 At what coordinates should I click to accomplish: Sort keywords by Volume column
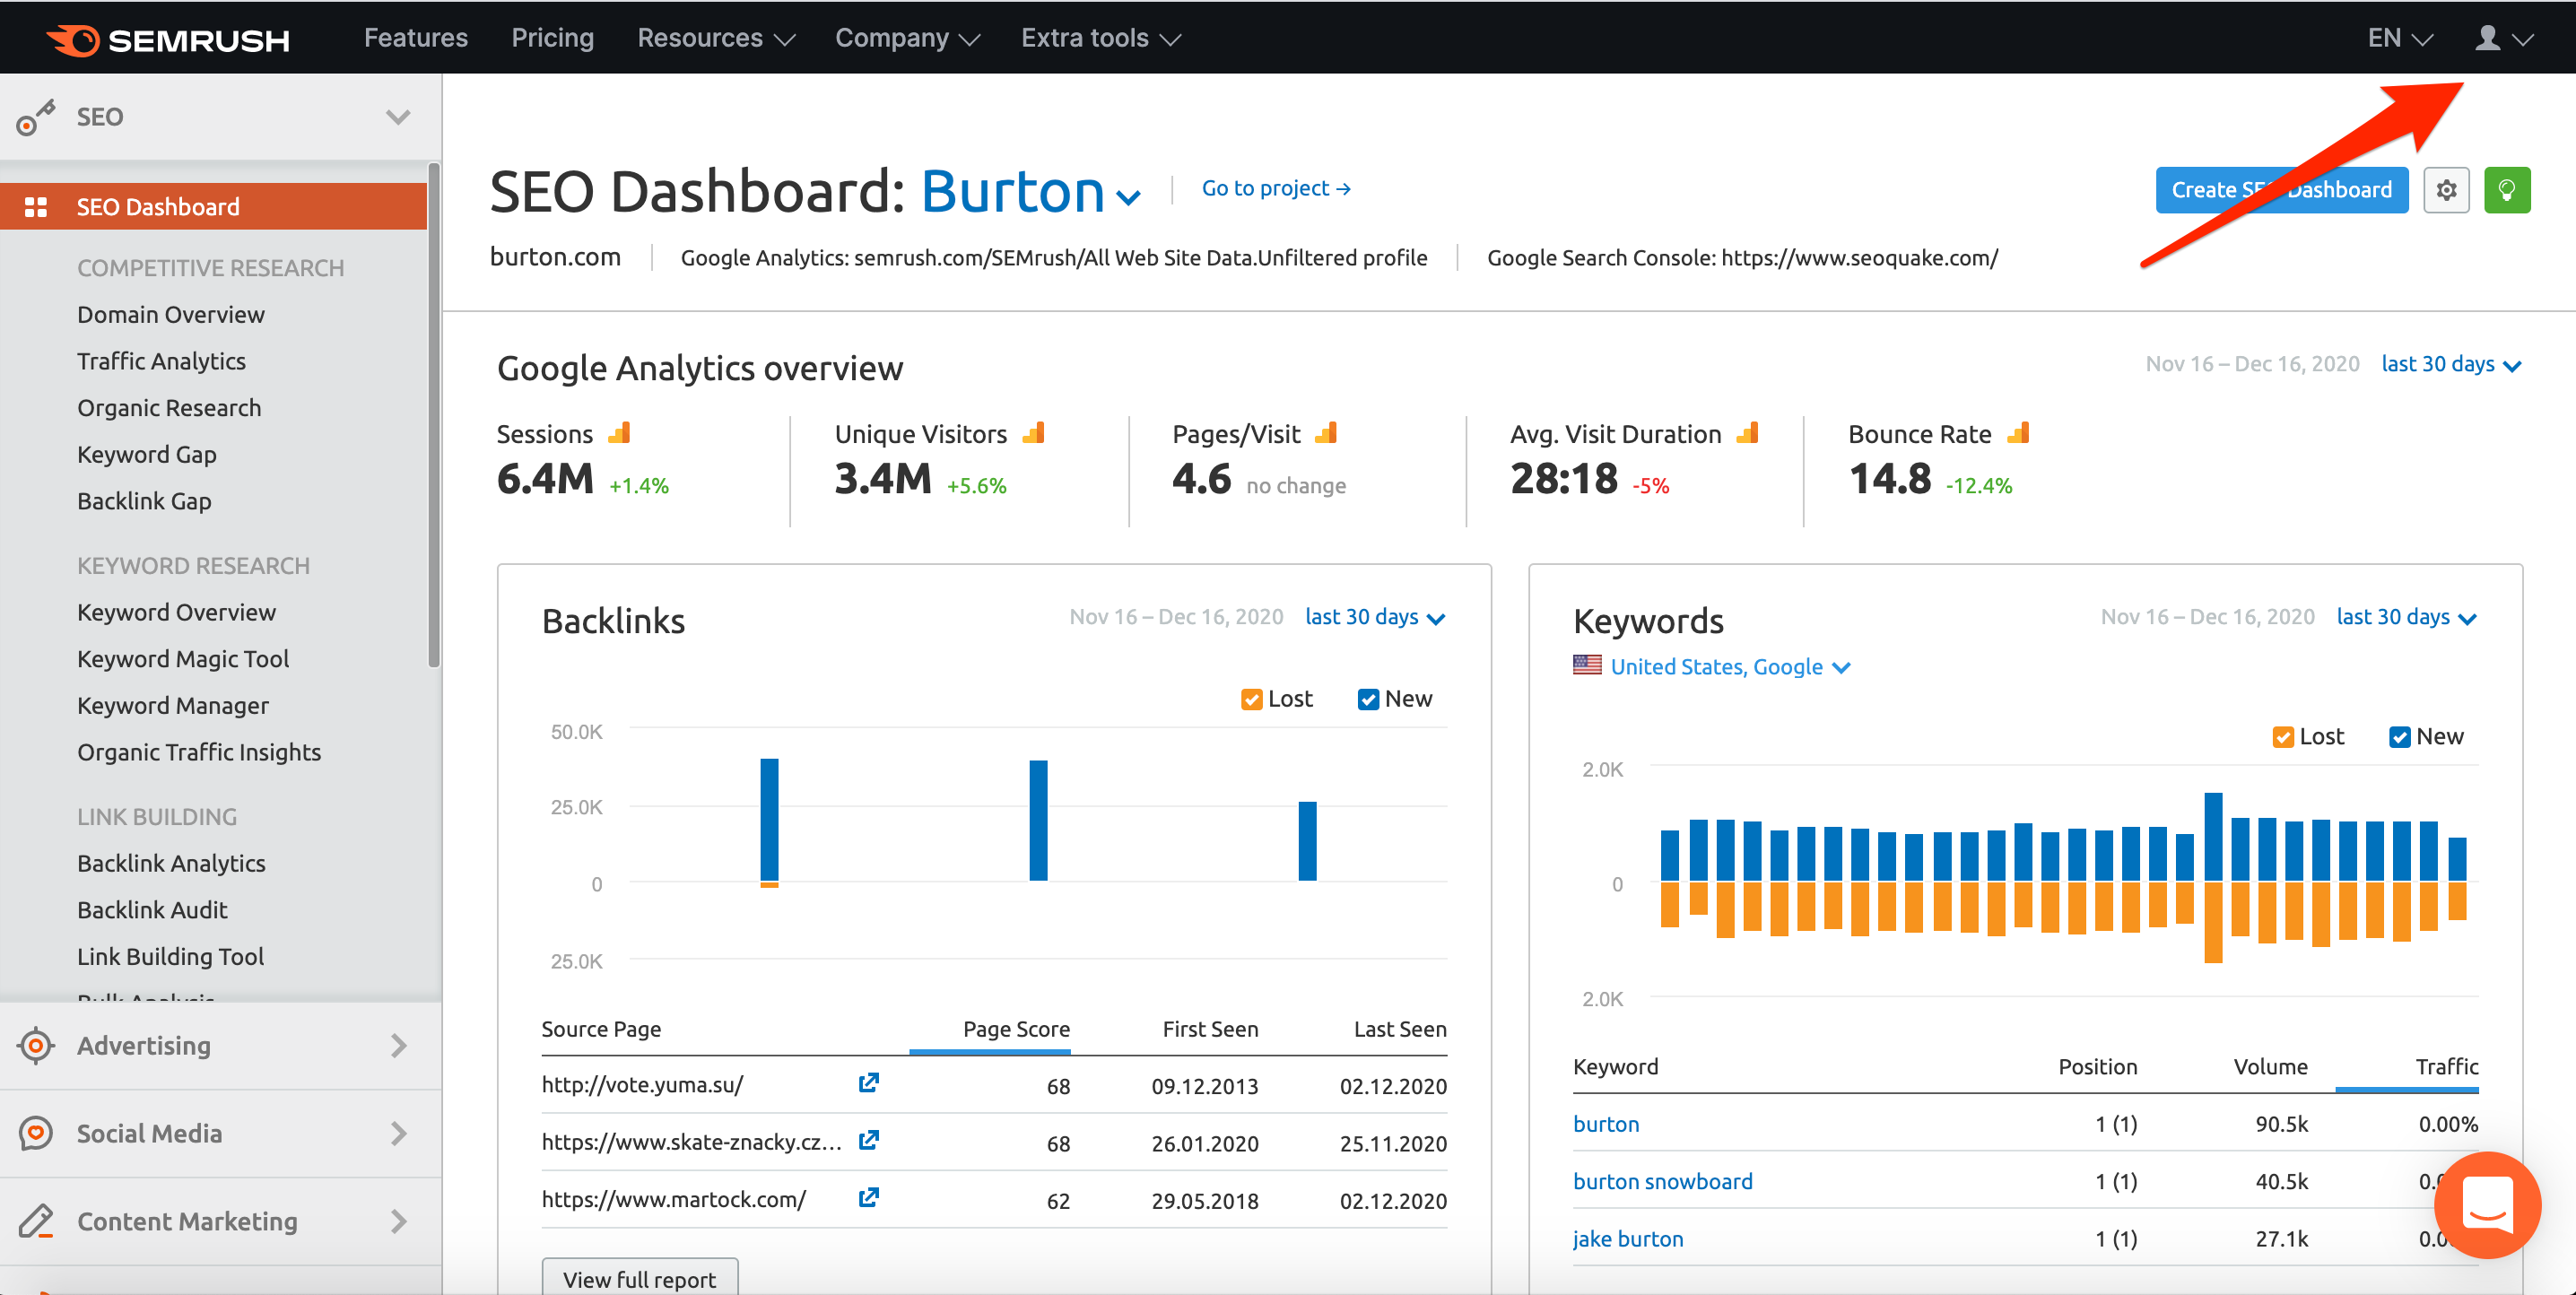[2270, 1067]
